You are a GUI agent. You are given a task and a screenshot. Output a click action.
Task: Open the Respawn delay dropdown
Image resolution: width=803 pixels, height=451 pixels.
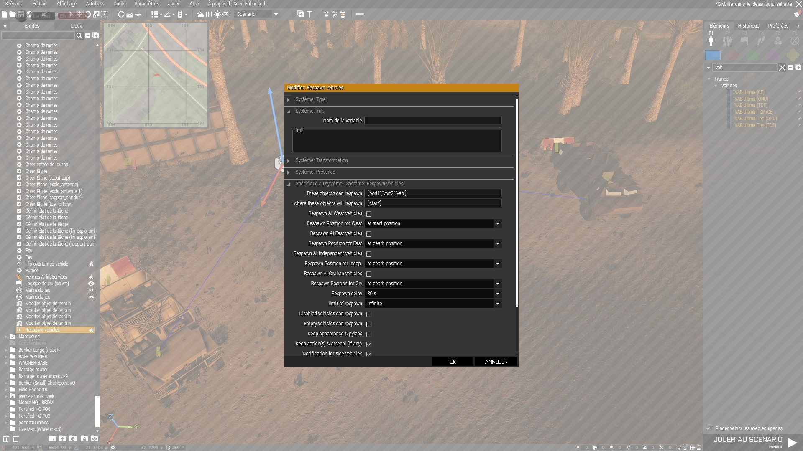[x=497, y=294]
